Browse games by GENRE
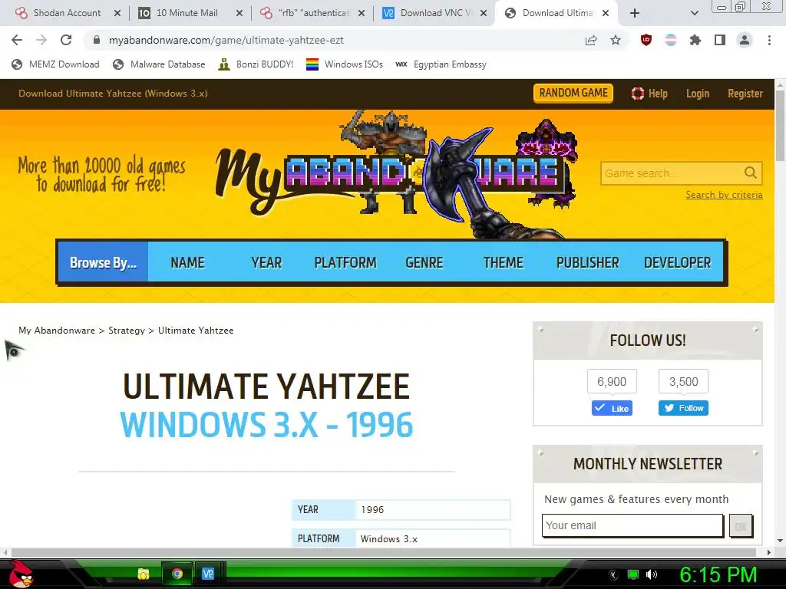This screenshot has height=589, width=786. 424,262
